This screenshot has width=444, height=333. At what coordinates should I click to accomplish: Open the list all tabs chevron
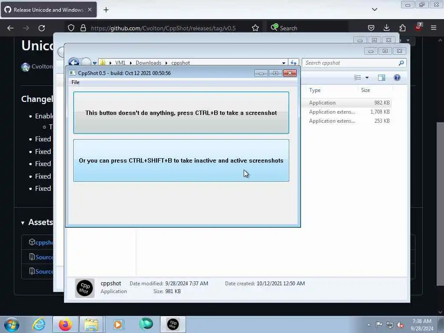[374, 10]
